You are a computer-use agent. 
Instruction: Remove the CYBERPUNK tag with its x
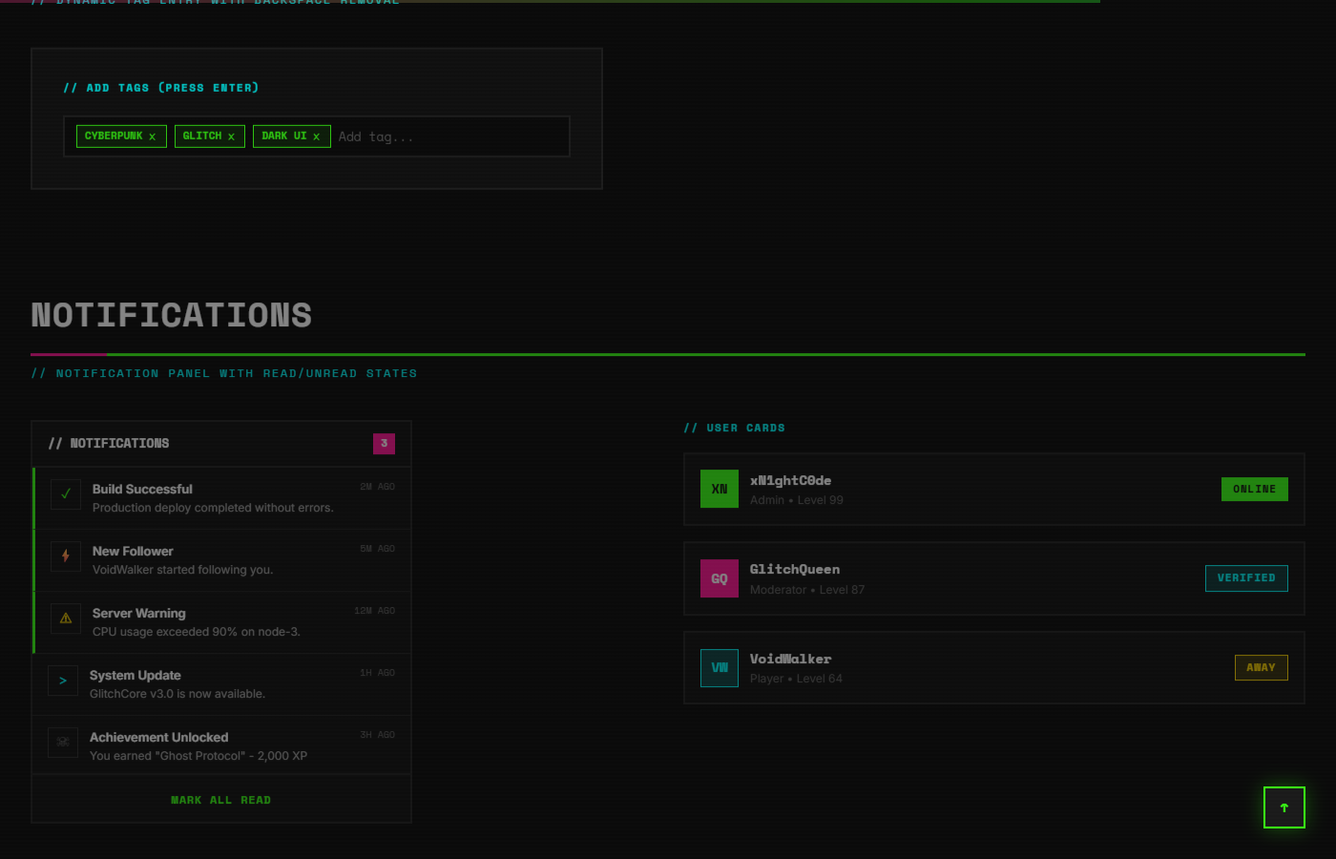pos(152,136)
